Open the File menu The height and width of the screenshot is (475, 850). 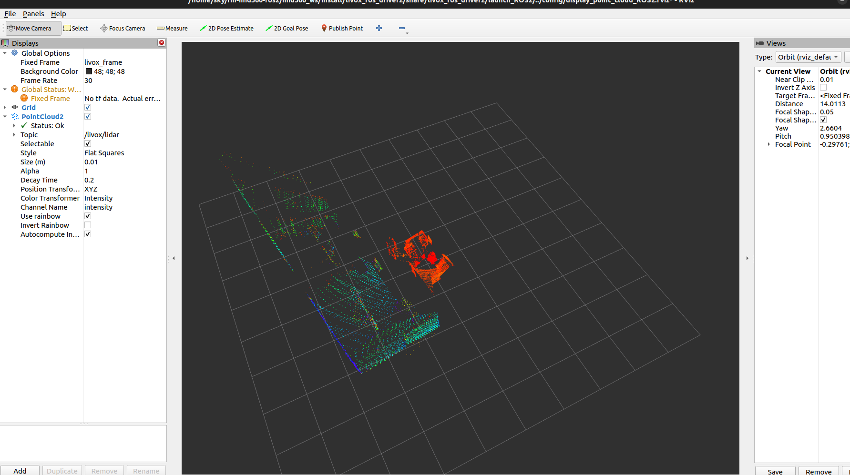tap(10, 14)
